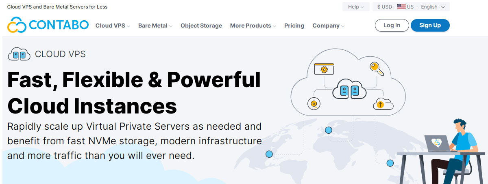This screenshot has height=184, width=488.
Task: Open the Company dropdown menu
Action: click(328, 26)
